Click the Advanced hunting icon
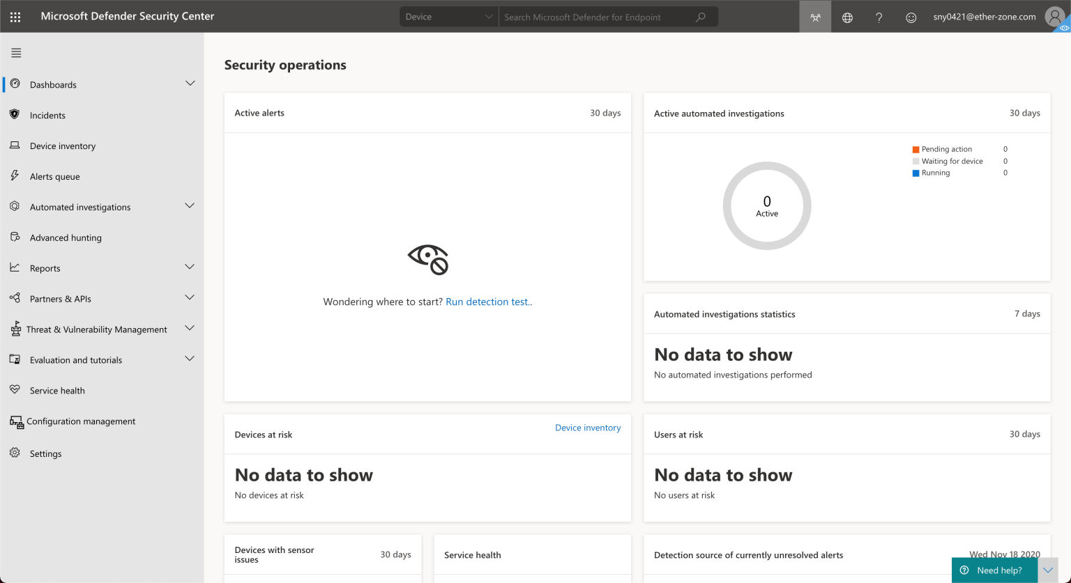1071x583 pixels. (15, 238)
